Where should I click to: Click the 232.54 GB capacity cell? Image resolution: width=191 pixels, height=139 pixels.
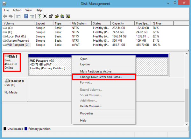tap(118, 28)
